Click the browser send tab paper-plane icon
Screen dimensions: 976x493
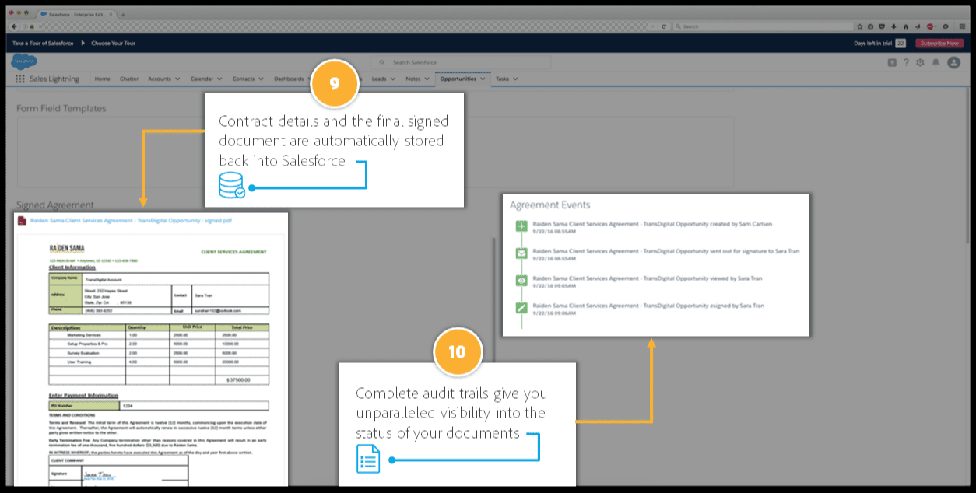click(x=917, y=26)
